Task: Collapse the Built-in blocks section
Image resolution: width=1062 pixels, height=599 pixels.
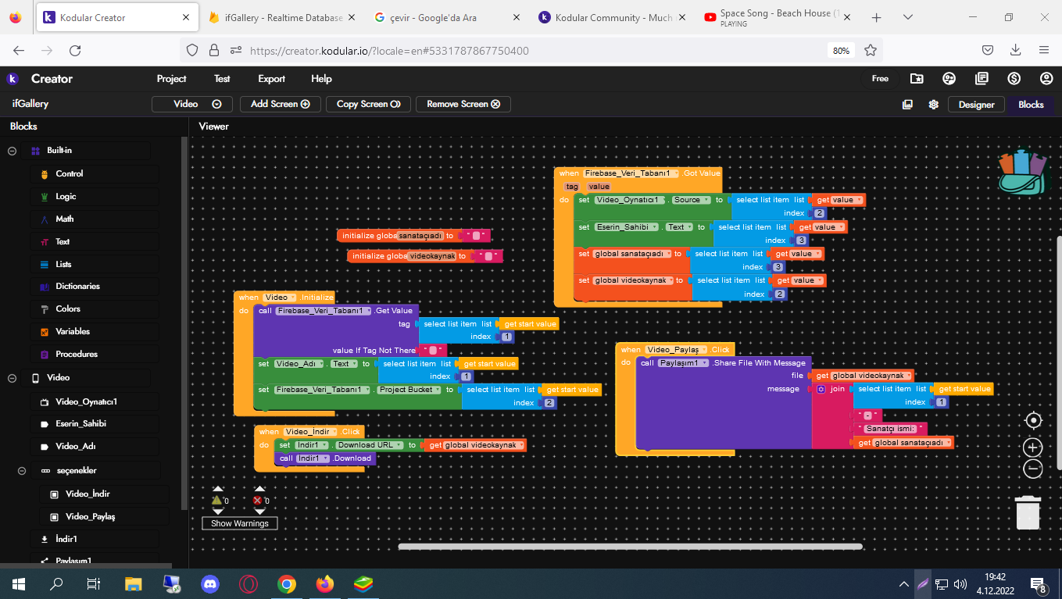Action: [13, 151]
